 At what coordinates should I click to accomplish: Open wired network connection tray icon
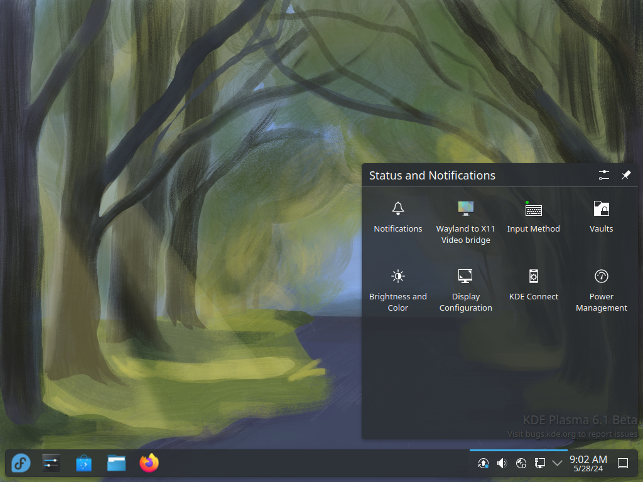(x=539, y=463)
